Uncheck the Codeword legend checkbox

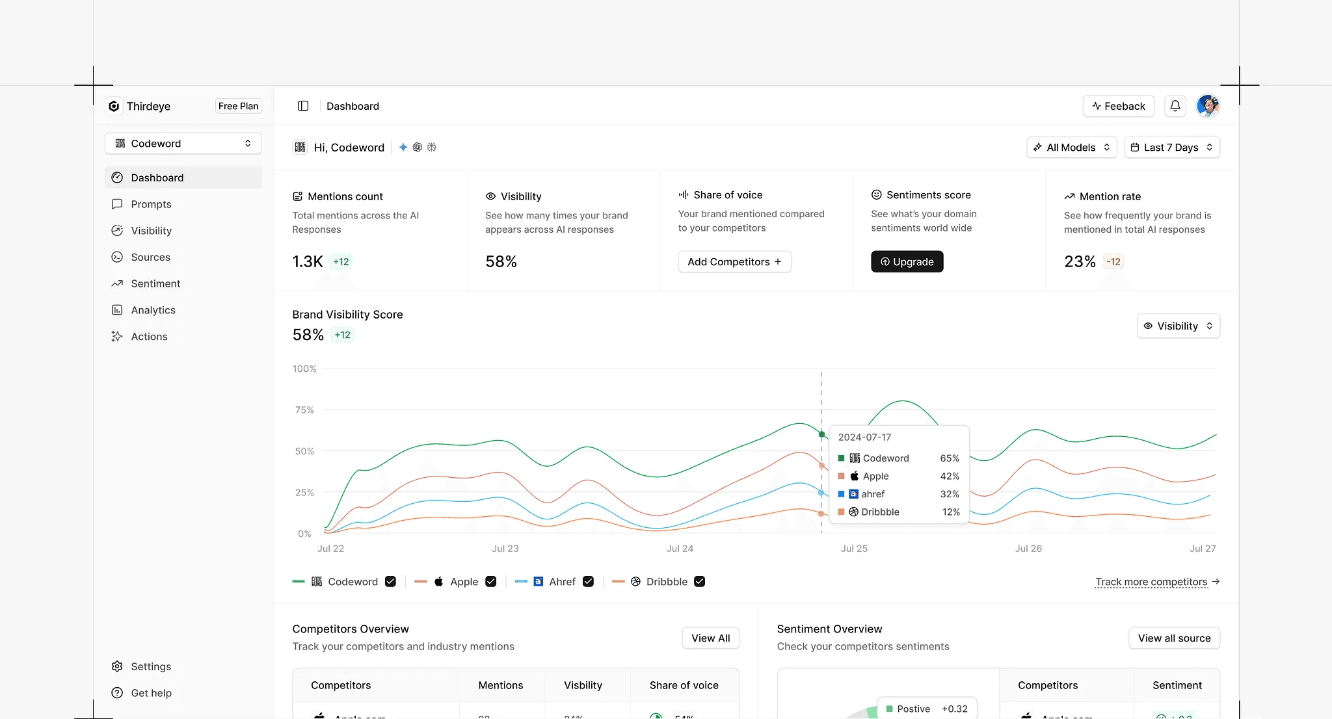390,582
